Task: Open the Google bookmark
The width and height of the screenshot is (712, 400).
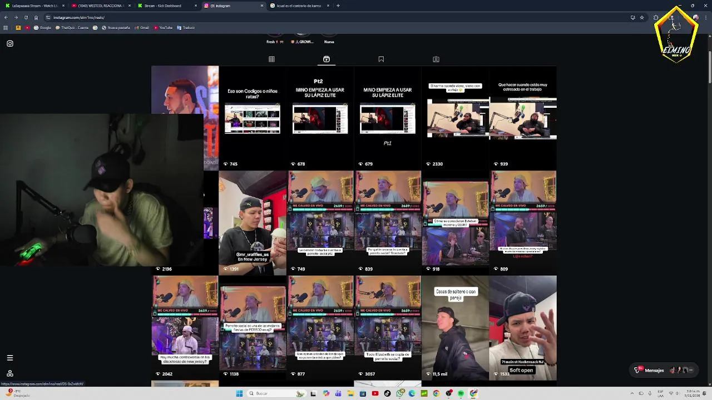Action: tap(42, 27)
